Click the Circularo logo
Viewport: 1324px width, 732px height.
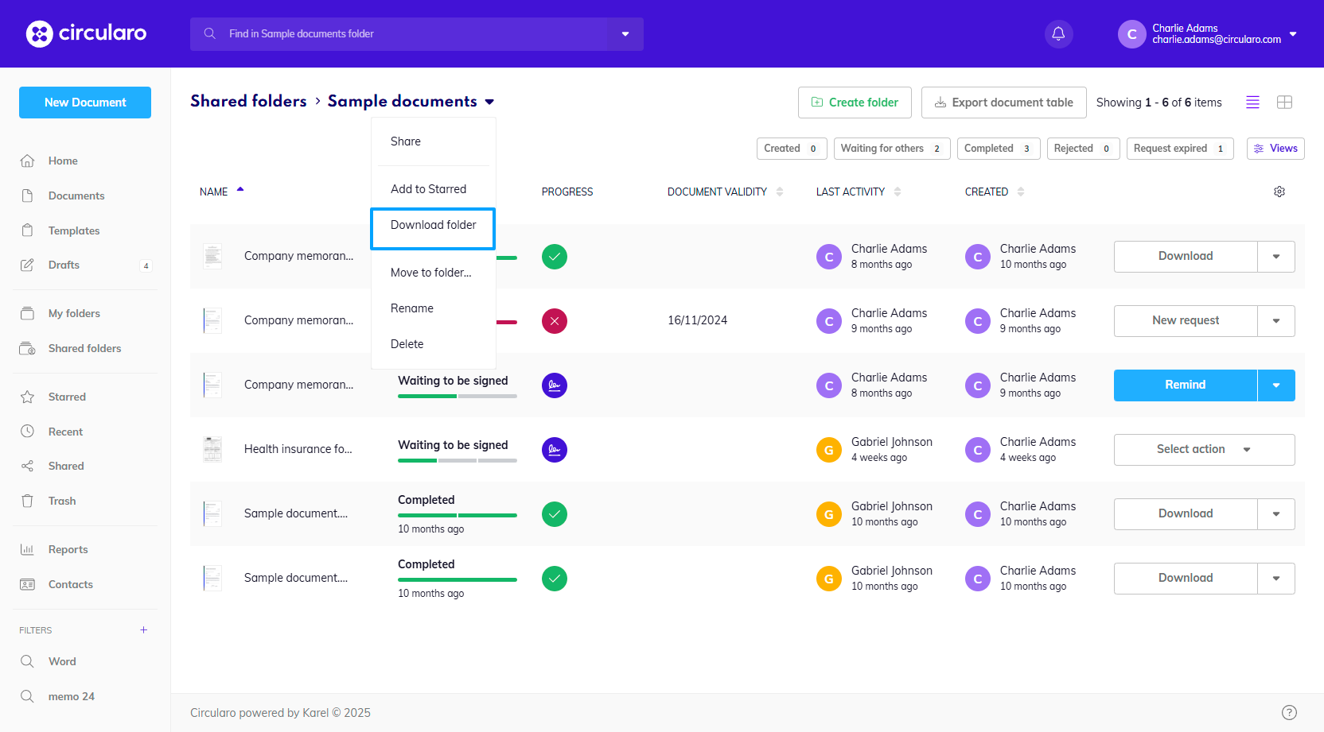[86, 33]
